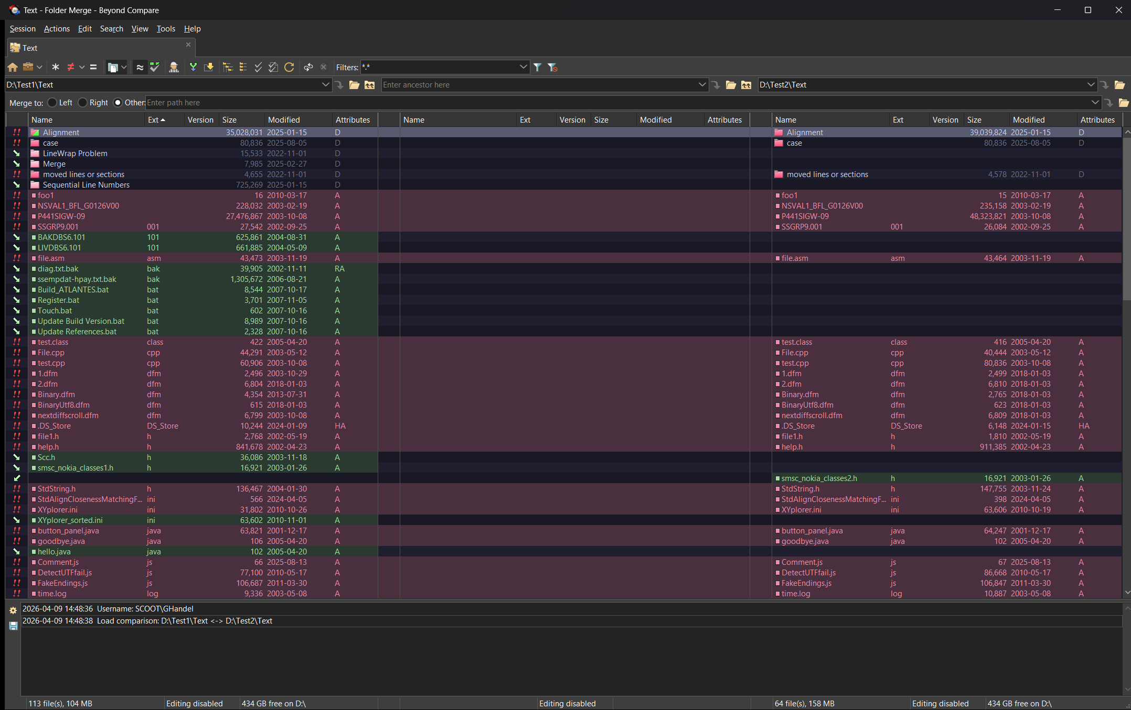Click the Stop circle-X icon
The image size is (1131, 710).
tap(324, 67)
